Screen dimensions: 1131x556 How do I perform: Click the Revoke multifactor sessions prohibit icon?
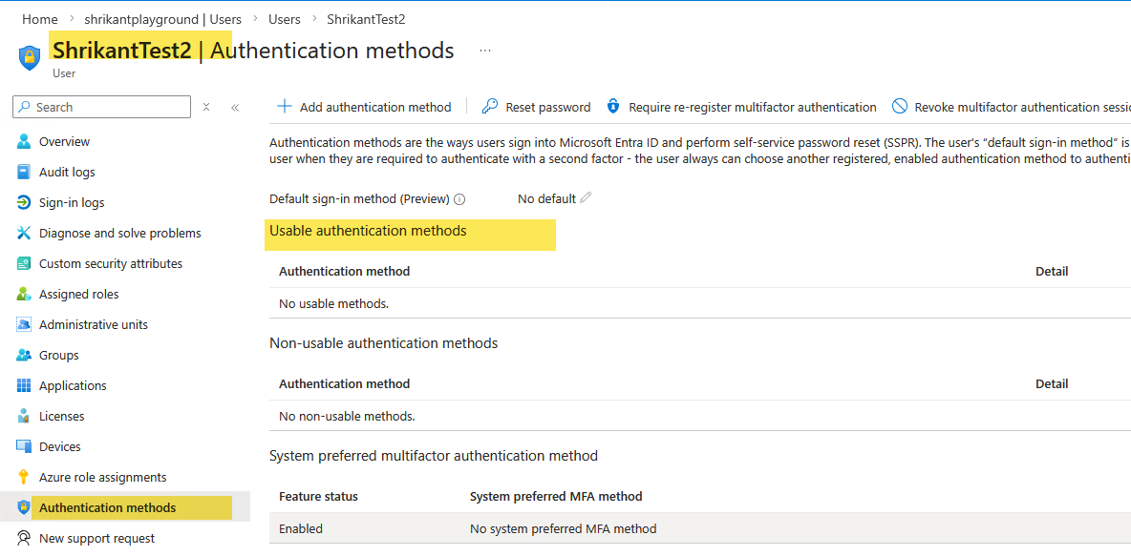[900, 107]
